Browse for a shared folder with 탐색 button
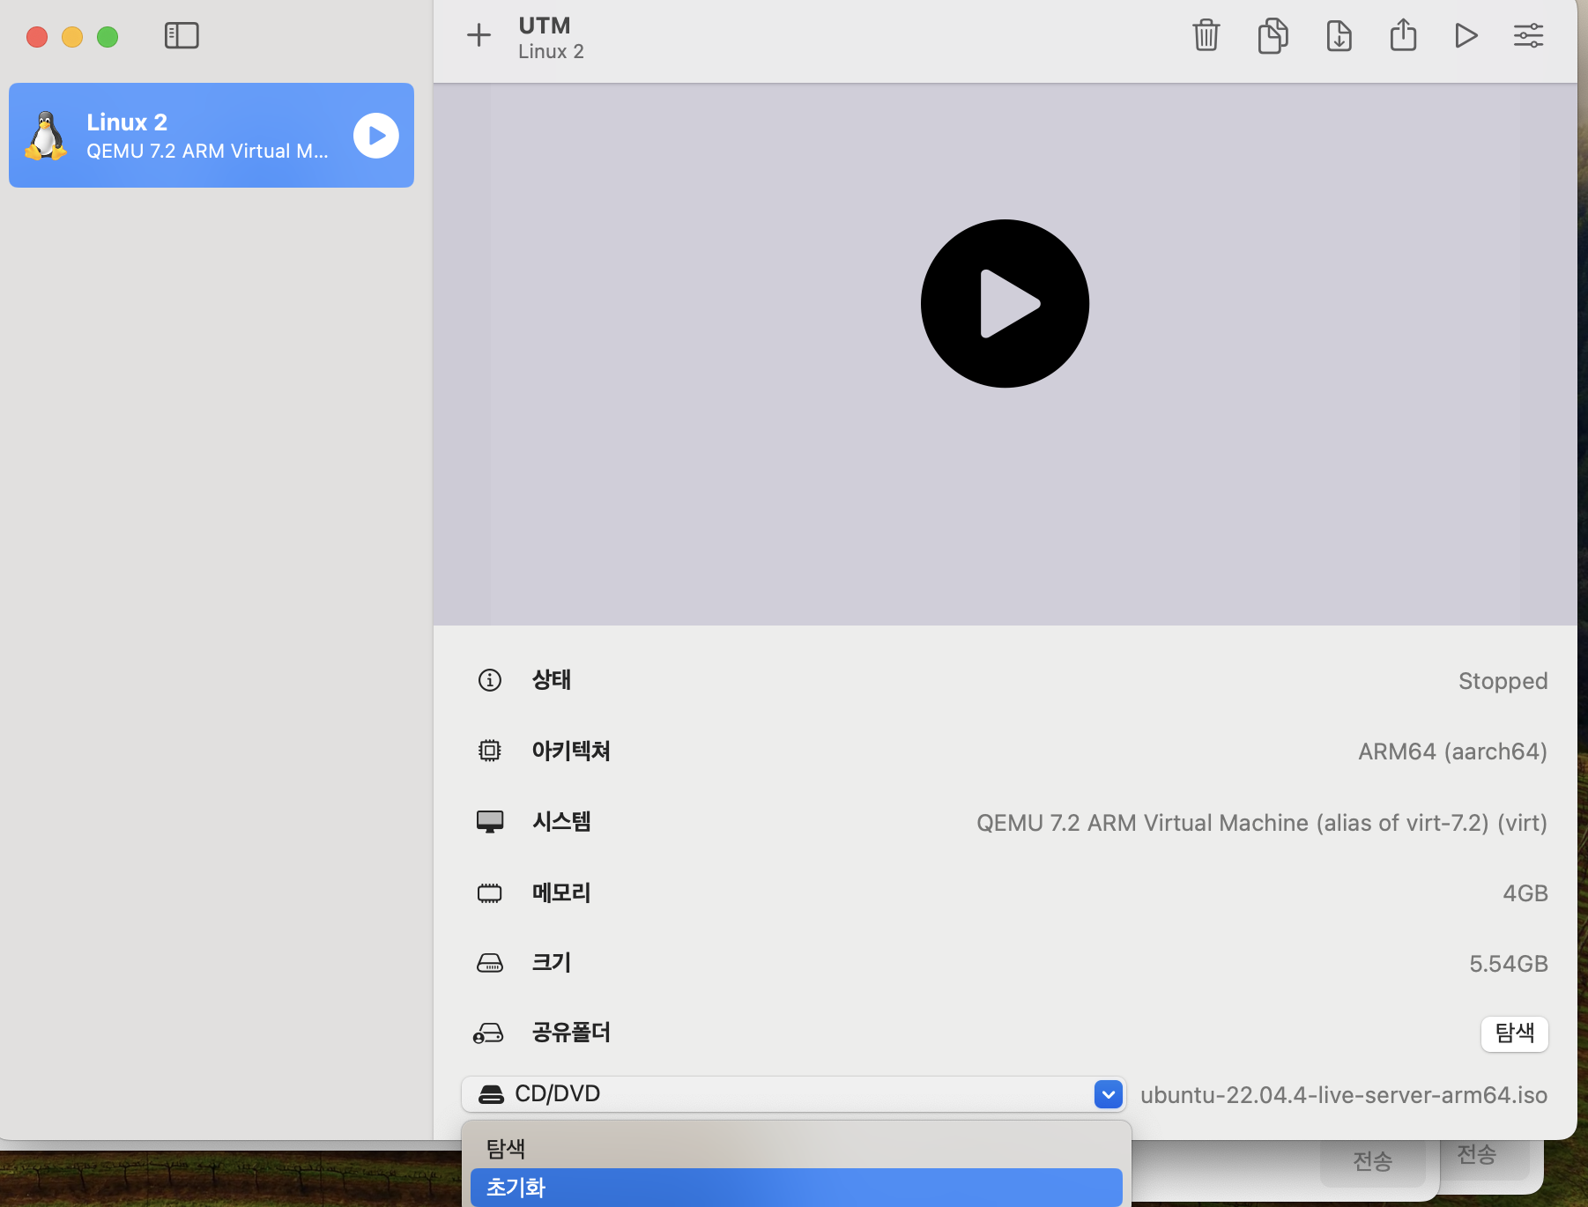This screenshot has width=1588, height=1207. click(x=1515, y=1033)
